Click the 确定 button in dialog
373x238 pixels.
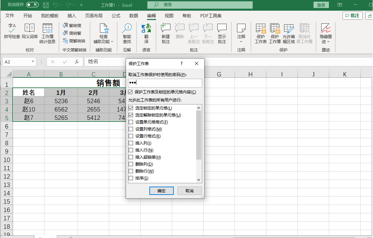tap(161, 191)
